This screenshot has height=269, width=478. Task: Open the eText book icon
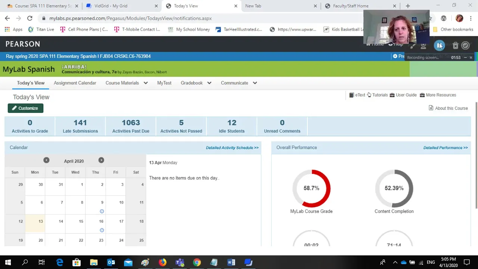(x=351, y=95)
